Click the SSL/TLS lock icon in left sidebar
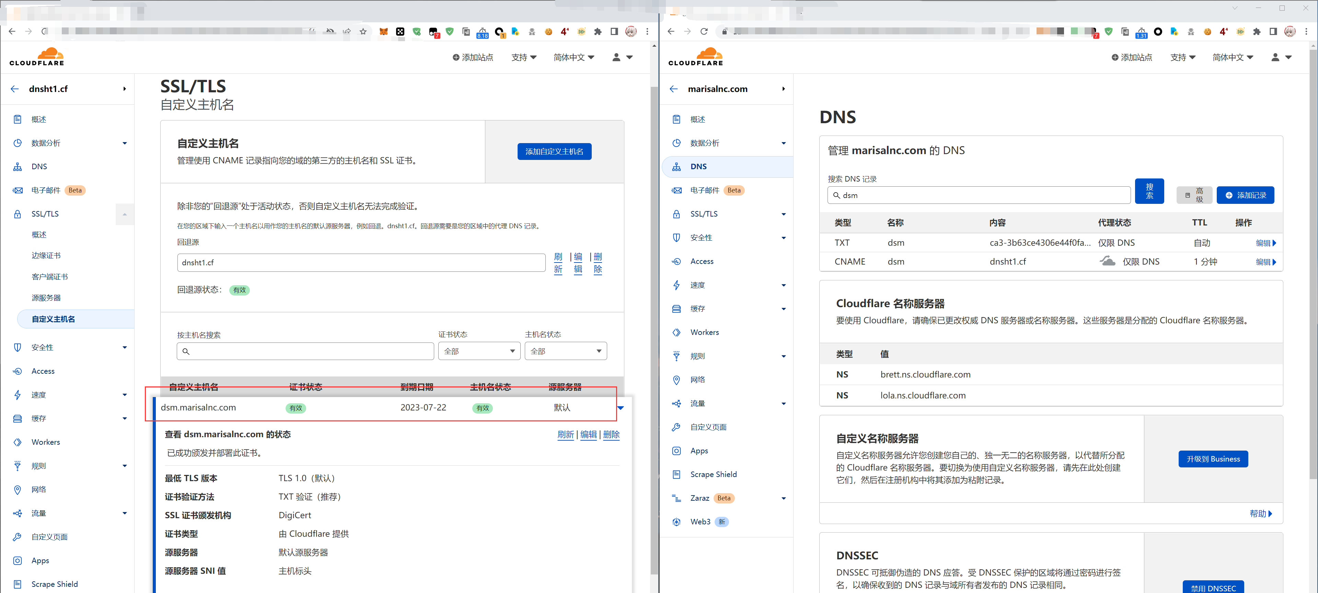 click(18, 214)
